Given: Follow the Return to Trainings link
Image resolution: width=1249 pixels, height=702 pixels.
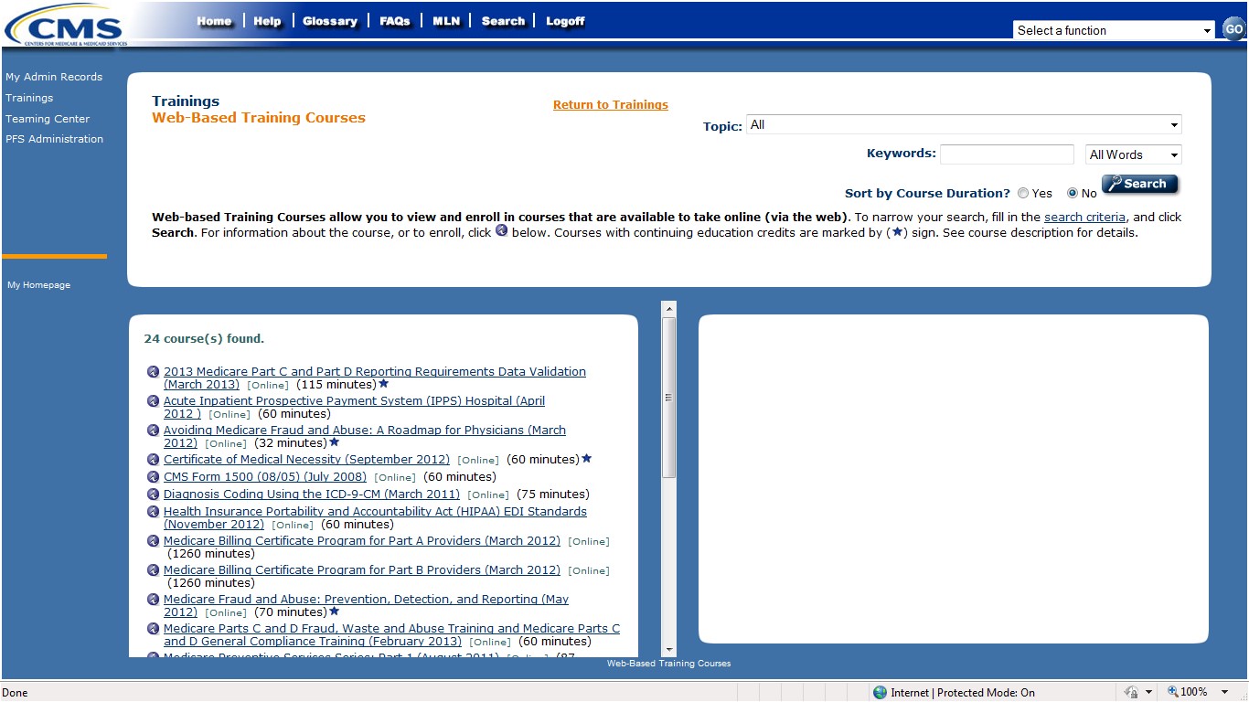Looking at the screenshot, I should (x=611, y=105).
